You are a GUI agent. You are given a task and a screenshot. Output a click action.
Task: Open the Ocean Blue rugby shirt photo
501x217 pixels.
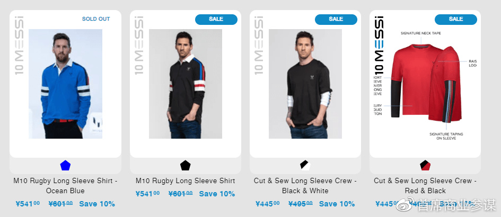point(66,84)
